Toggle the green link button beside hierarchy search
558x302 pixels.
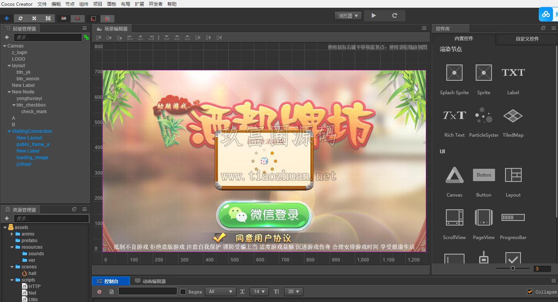coord(86,37)
